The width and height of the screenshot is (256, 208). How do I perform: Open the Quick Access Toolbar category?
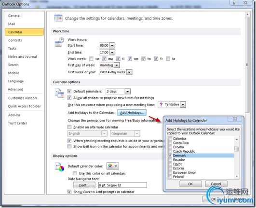[x=24, y=106]
